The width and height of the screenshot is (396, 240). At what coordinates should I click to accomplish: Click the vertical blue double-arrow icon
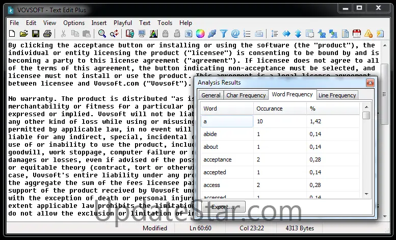coord(298,33)
